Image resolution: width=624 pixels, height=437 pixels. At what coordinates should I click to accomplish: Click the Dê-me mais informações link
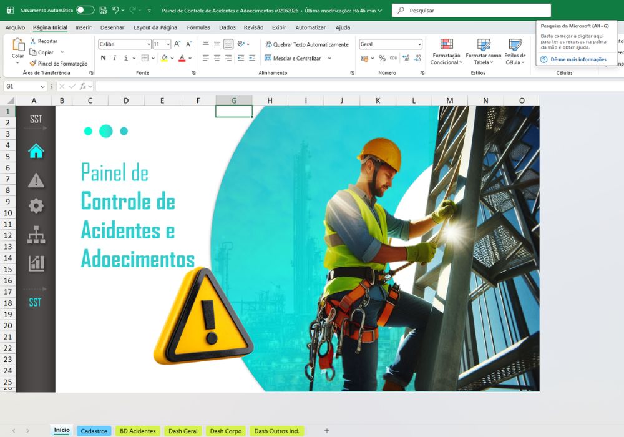tap(578, 59)
